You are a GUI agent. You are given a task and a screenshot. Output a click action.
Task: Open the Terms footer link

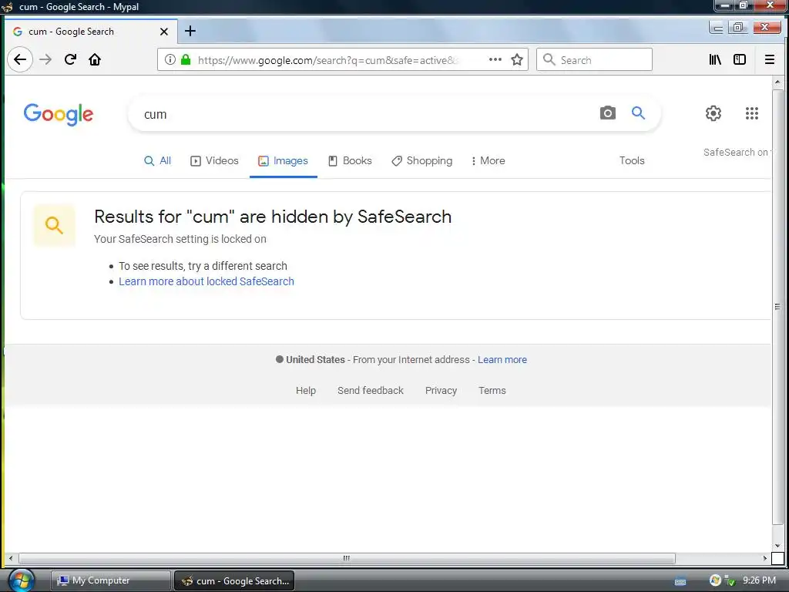pyautogui.click(x=492, y=391)
